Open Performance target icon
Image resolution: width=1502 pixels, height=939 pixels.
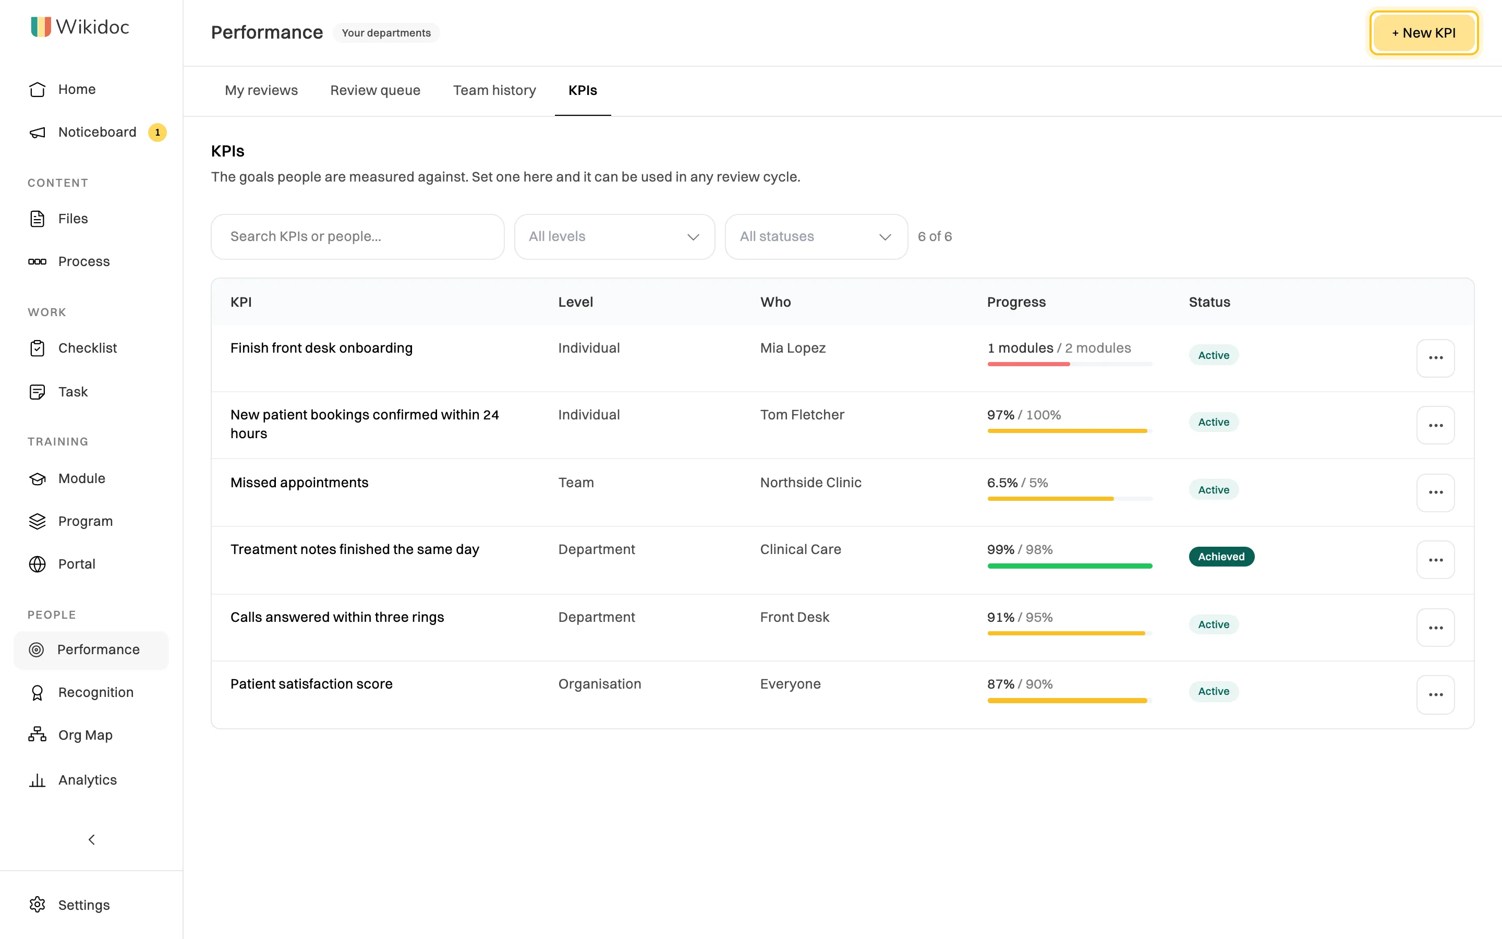pyautogui.click(x=37, y=649)
